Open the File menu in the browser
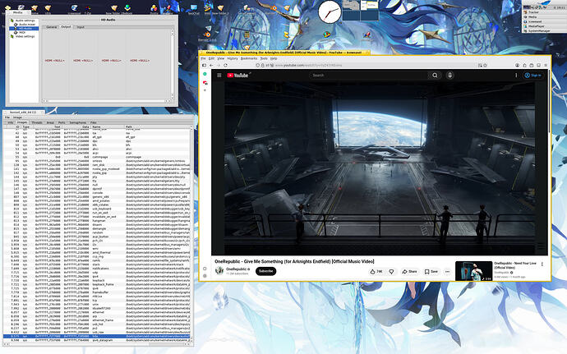The width and height of the screenshot is (567, 354). pos(203,58)
